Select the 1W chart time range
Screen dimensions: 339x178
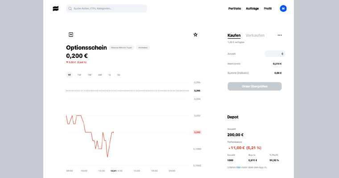(79, 75)
